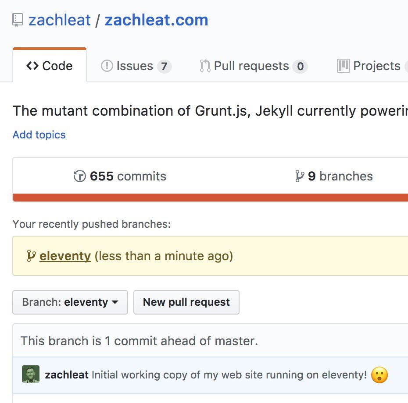Open the zachleat.com repository link

click(x=156, y=20)
